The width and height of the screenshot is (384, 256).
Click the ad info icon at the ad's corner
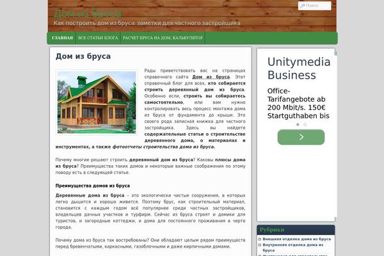point(336,53)
